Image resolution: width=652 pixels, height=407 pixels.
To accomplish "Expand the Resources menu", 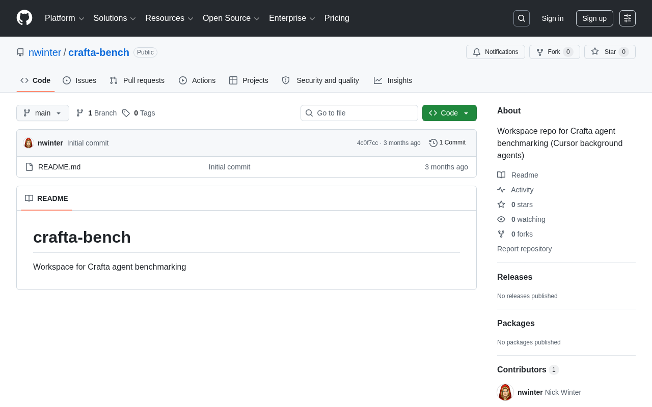I will [x=169, y=18].
